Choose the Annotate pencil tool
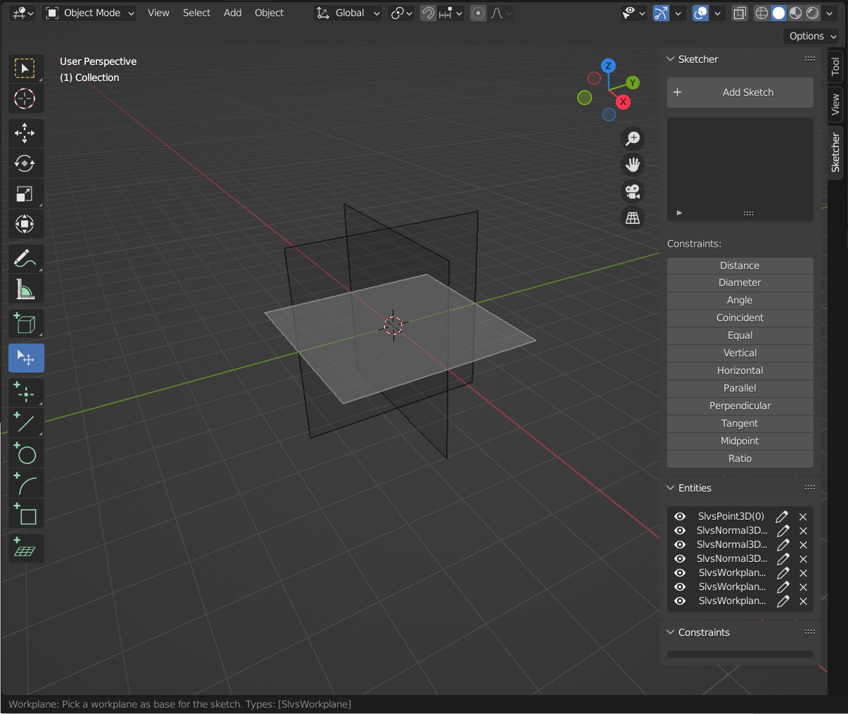 click(x=26, y=258)
